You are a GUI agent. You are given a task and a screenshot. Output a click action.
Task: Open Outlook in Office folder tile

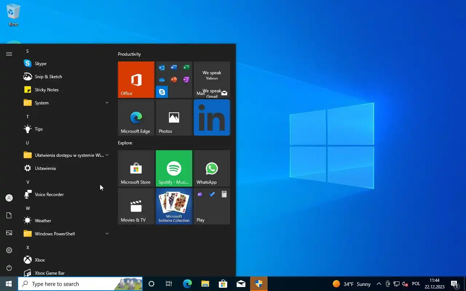[162, 68]
